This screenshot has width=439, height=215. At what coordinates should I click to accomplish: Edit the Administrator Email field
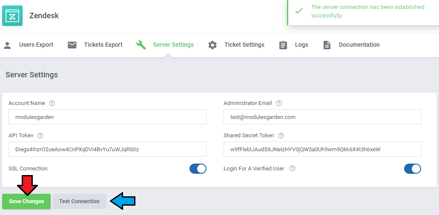(322, 117)
